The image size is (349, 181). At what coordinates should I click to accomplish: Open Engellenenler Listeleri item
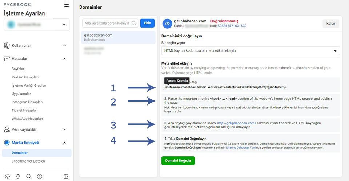pyautogui.click(x=28, y=161)
